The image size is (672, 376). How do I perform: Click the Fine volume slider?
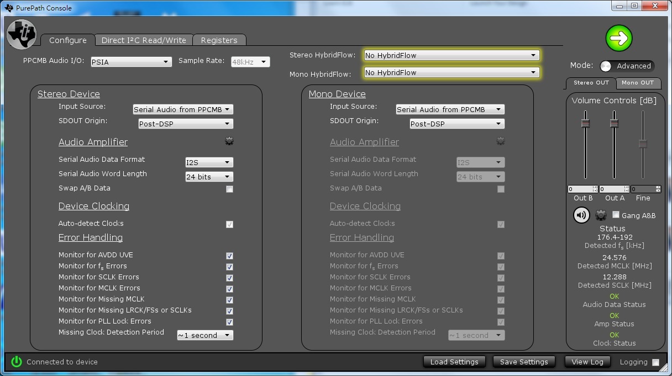click(643, 145)
